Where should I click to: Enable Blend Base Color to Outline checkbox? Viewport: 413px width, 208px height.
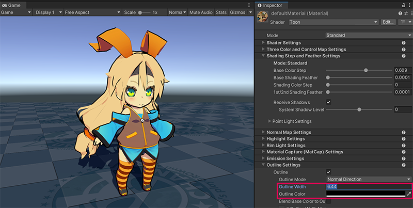(328, 201)
